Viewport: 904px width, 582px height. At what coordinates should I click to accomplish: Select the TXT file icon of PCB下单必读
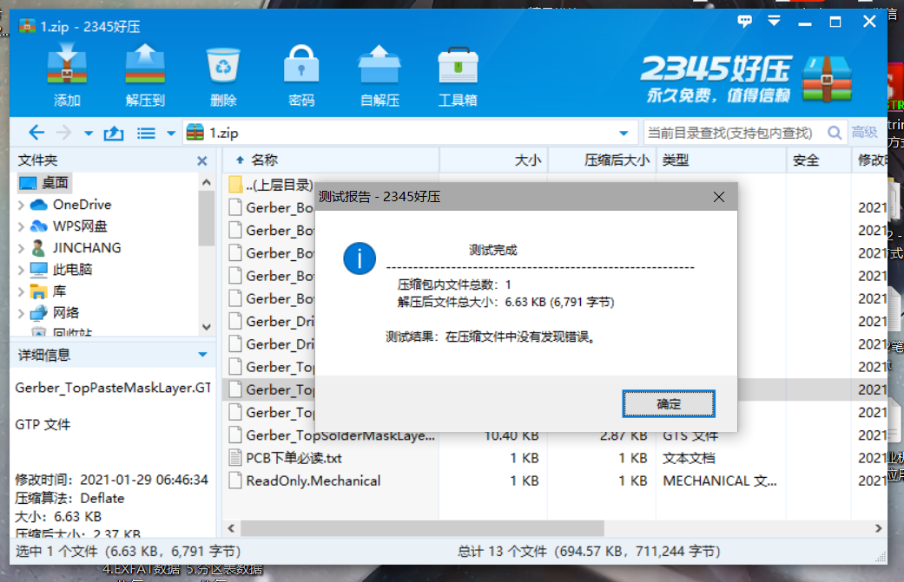click(234, 458)
